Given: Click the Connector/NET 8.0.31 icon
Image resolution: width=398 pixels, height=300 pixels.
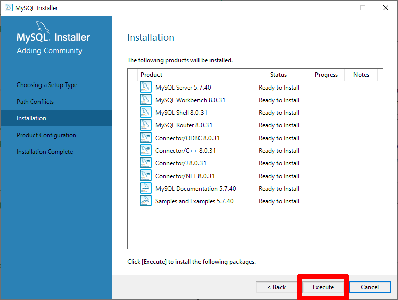Looking at the screenshot, I should pyautogui.click(x=146, y=176).
